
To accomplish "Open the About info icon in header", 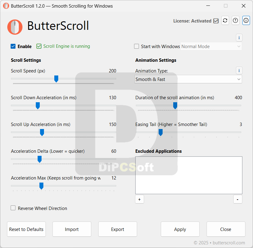I will (246, 21).
